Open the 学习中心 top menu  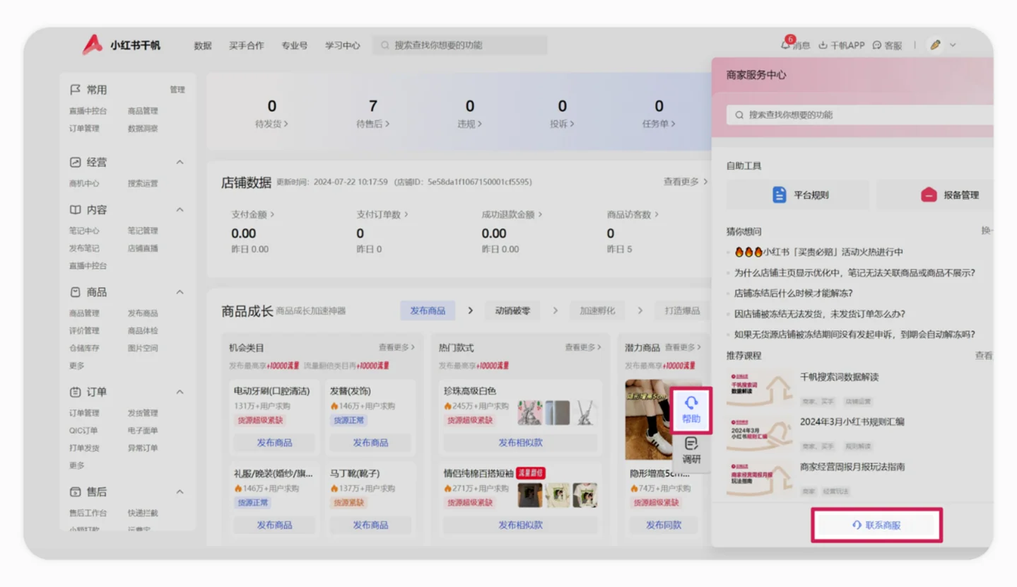(342, 45)
